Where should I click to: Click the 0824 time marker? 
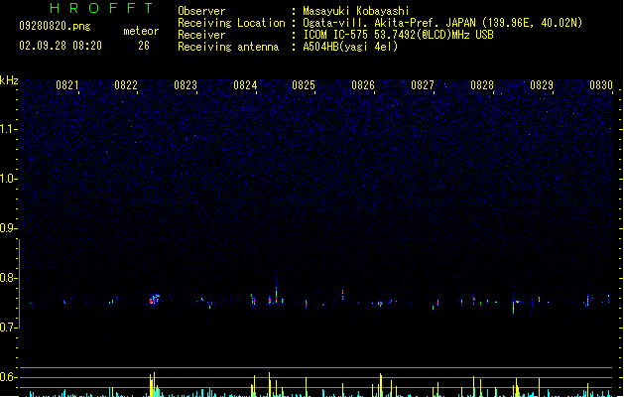tap(245, 85)
